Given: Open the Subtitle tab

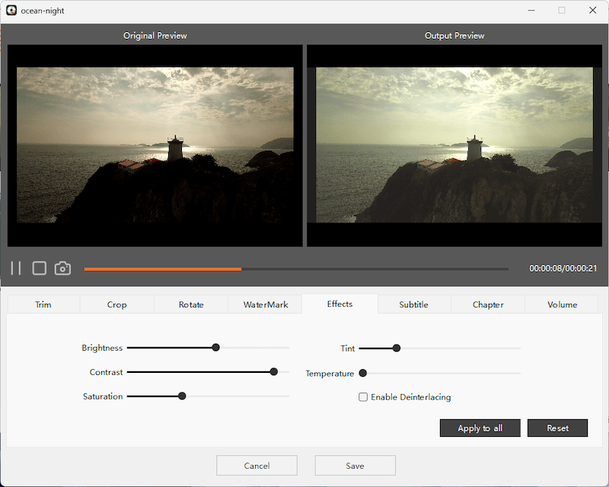Looking at the screenshot, I should click(413, 304).
